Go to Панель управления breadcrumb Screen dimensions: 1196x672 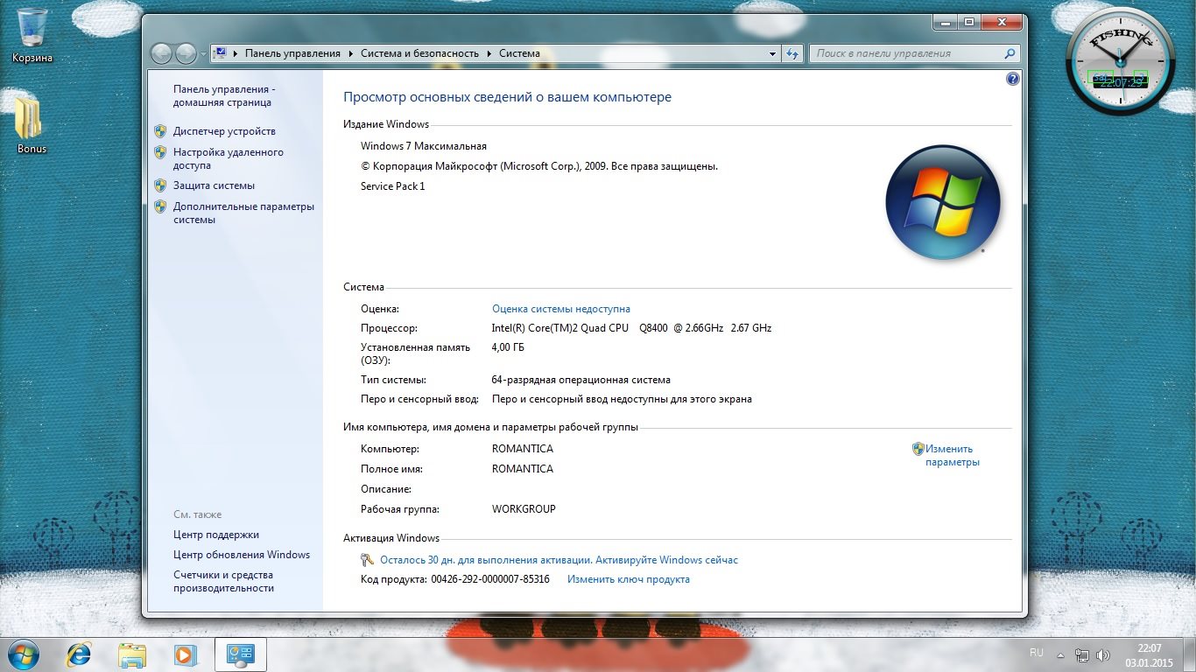click(292, 53)
